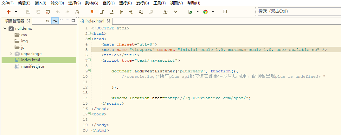Open manifest.json in project tree
Screen dimensions: 341x135
coord(33,66)
